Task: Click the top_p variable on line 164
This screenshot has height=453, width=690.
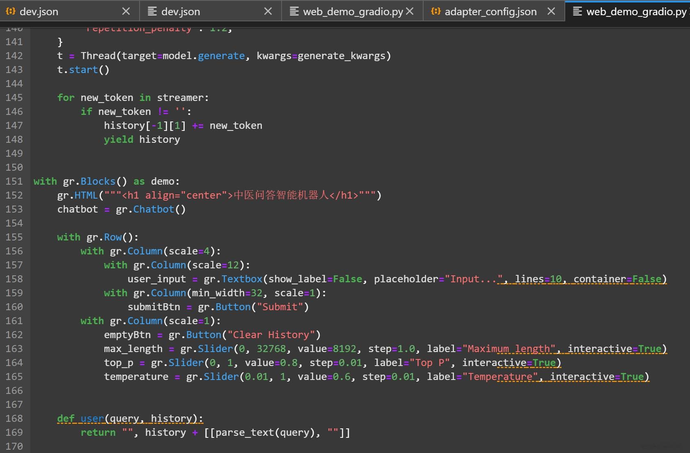Action: pos(119,363)
